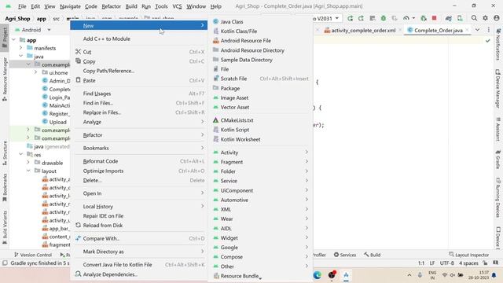Image resolution: width=503 pixels, height=283 pixels.
Task: Open the Build Variants sidebar panel
Action: tap(5, 227)
